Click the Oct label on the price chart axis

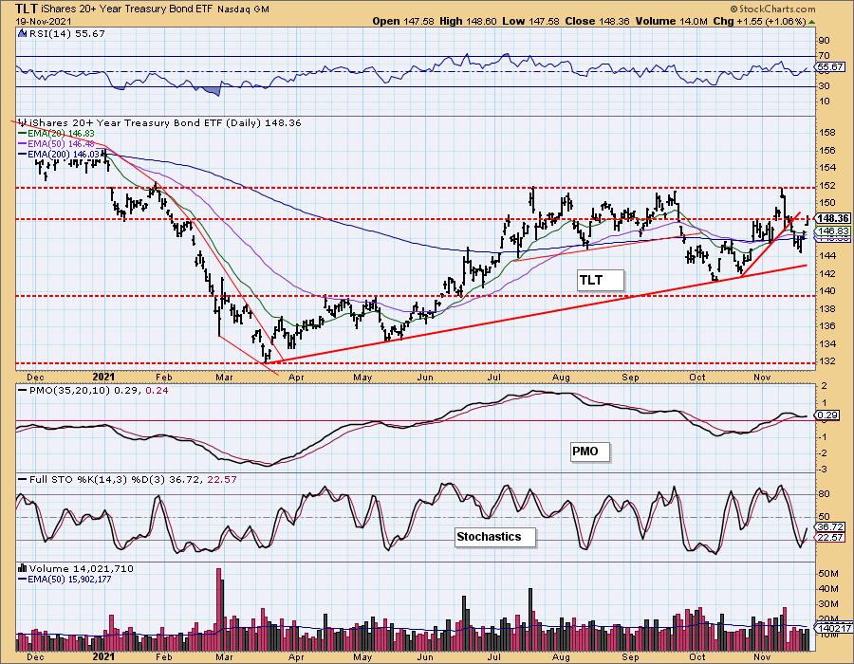[697, 378]
